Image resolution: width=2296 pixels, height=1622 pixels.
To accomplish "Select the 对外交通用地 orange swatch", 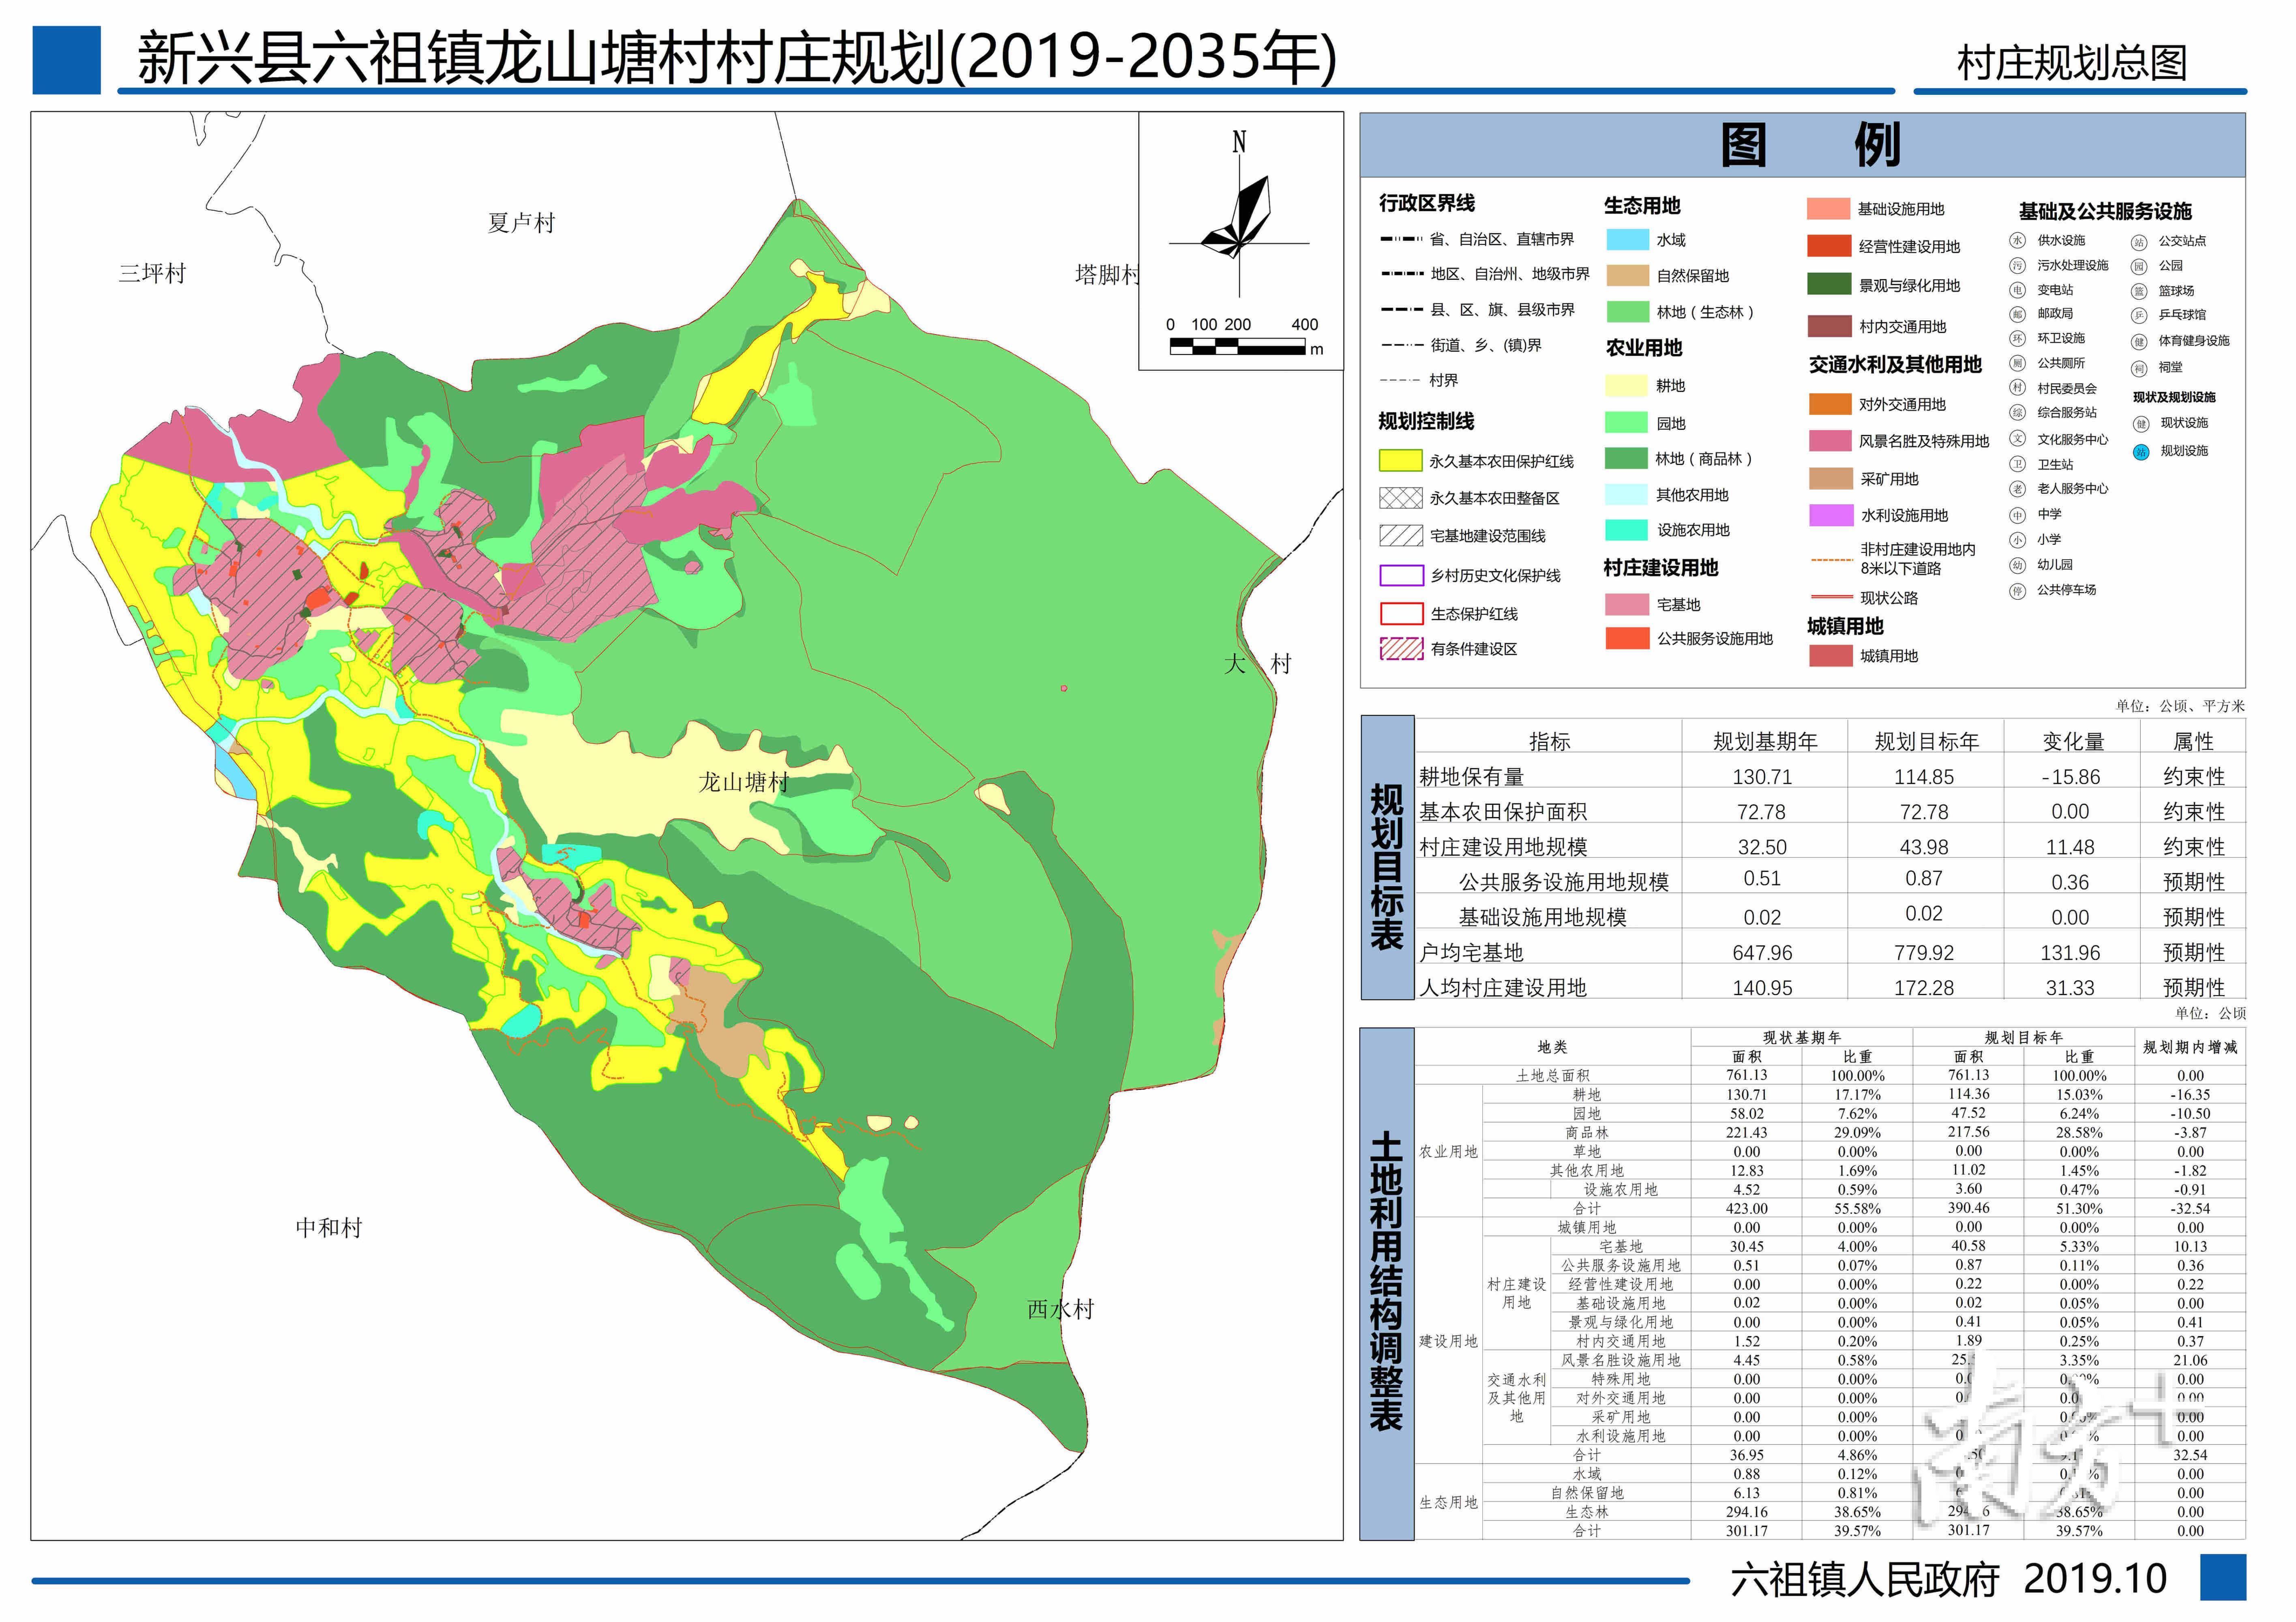I will (1831, 404).
